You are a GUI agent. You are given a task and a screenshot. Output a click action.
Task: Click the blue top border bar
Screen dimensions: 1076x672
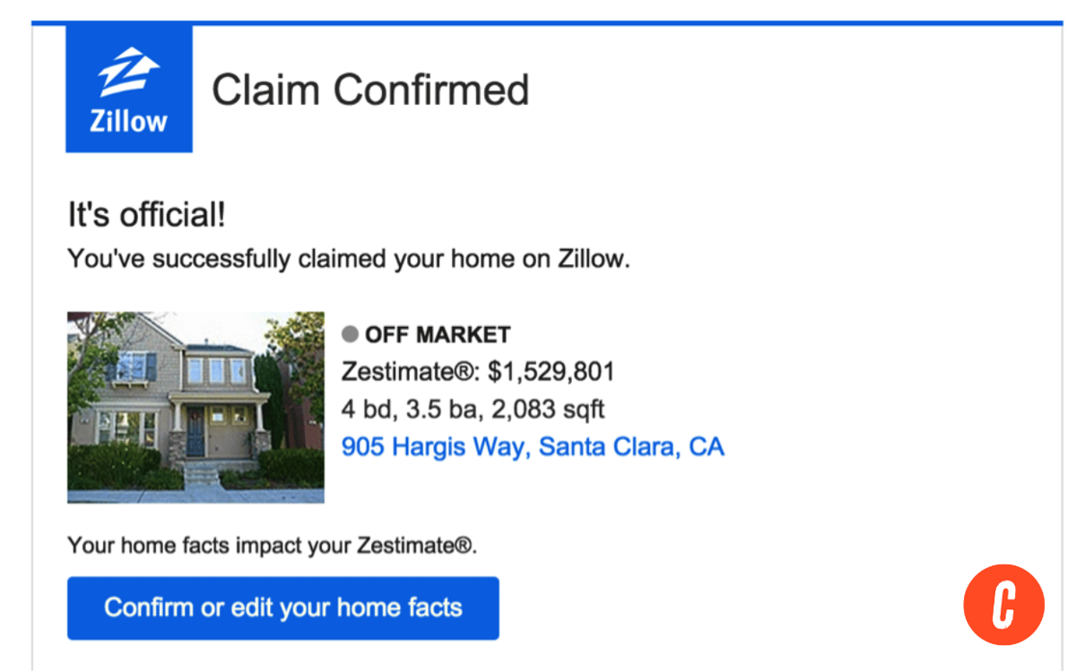click(538, 13)
